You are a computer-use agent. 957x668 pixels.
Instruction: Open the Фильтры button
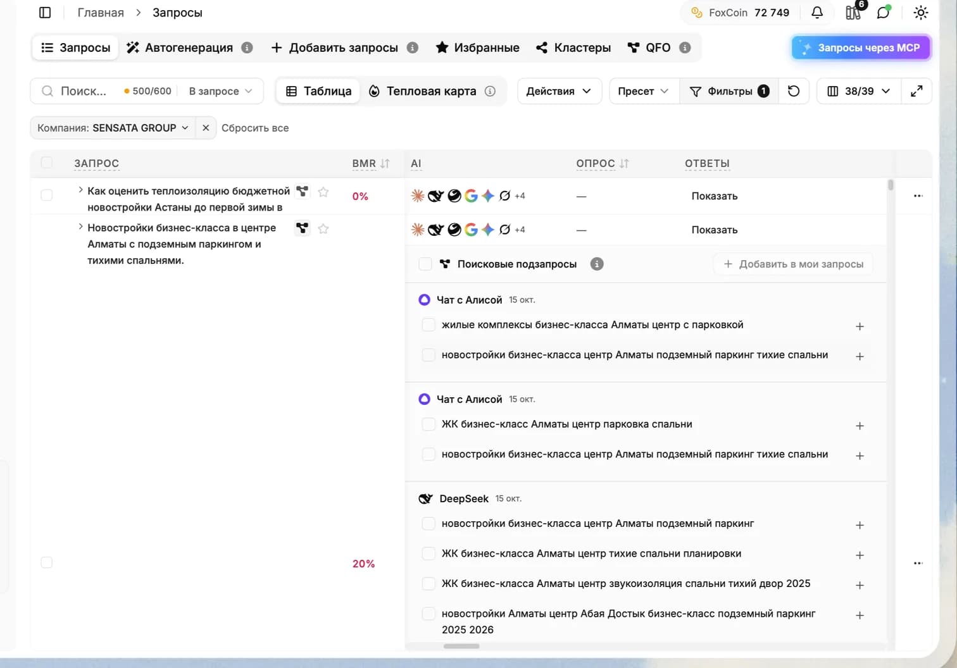pos(729,91)
